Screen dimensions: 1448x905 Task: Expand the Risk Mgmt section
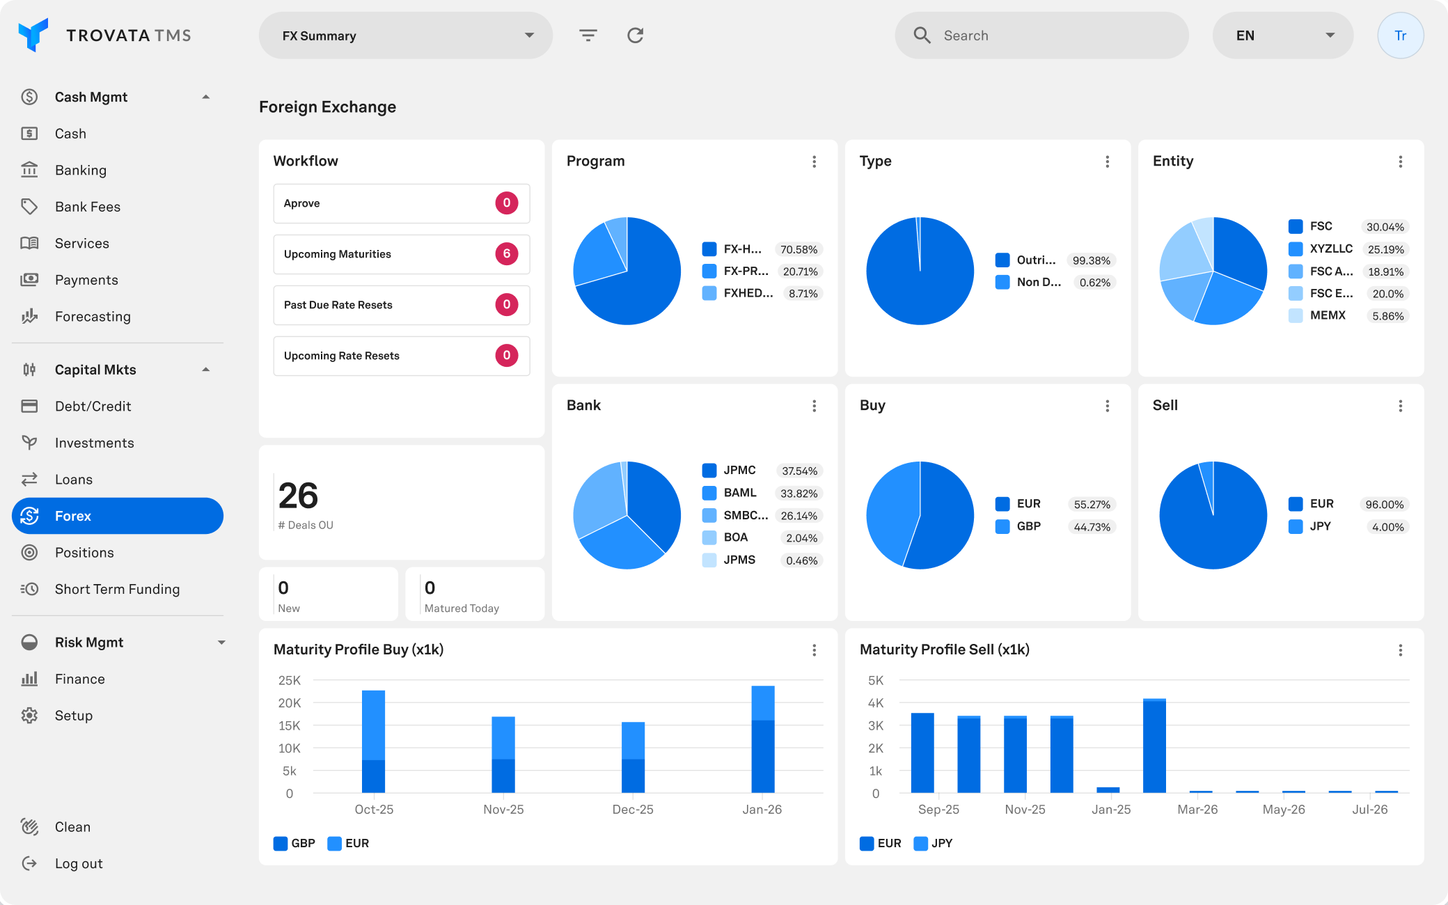point(221,643)
